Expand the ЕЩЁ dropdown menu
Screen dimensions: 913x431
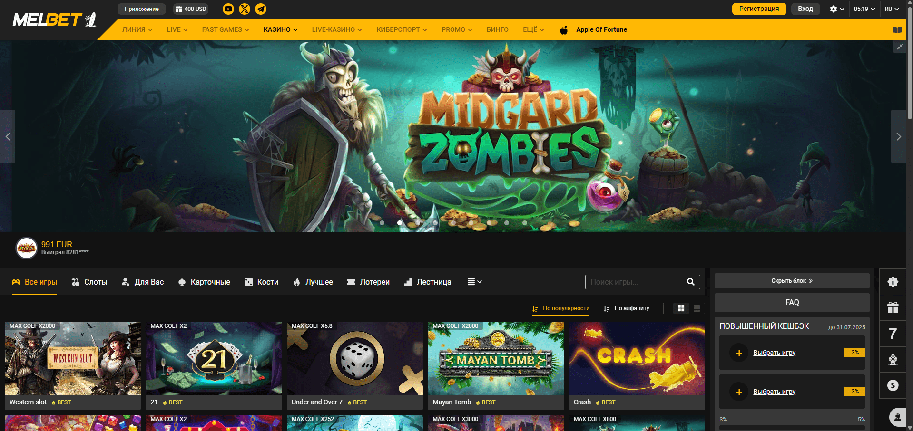pyautogui.click(x=533, y=30)
